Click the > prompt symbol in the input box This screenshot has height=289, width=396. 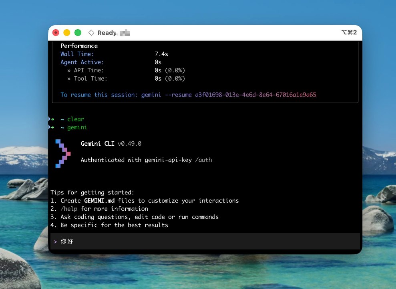[55, 241]
